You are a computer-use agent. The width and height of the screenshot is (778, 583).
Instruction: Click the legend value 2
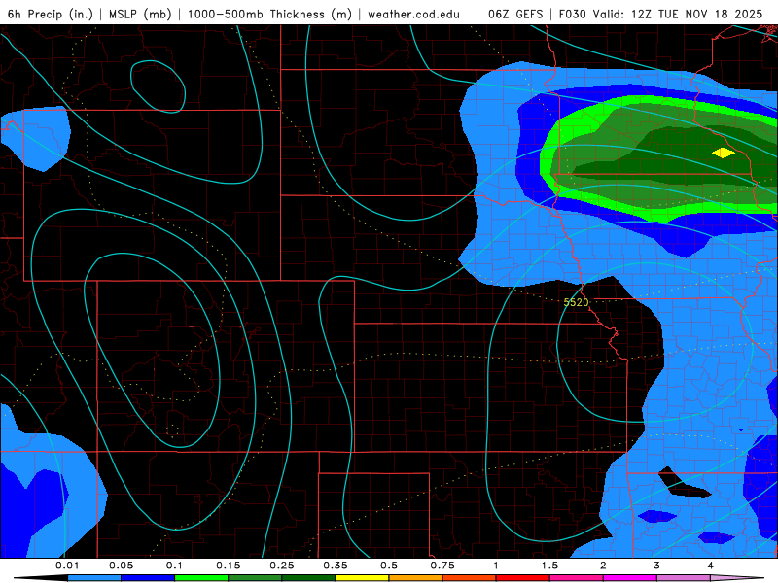603,566
